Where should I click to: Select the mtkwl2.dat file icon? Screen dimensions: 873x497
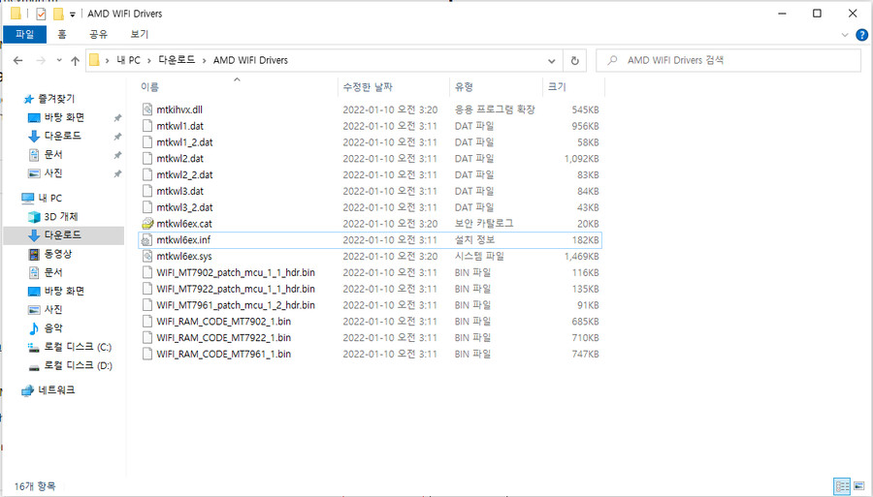147,159
